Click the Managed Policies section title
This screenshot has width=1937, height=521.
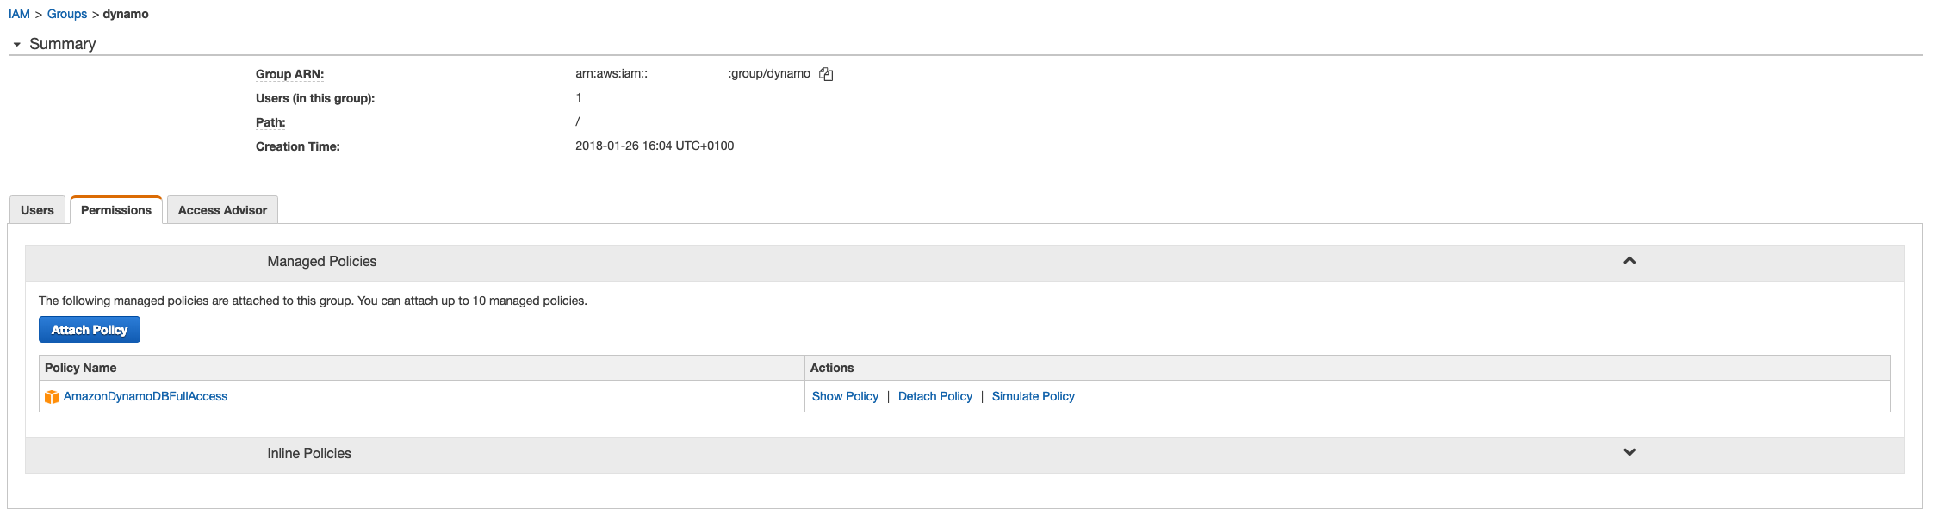coord(322,262)
